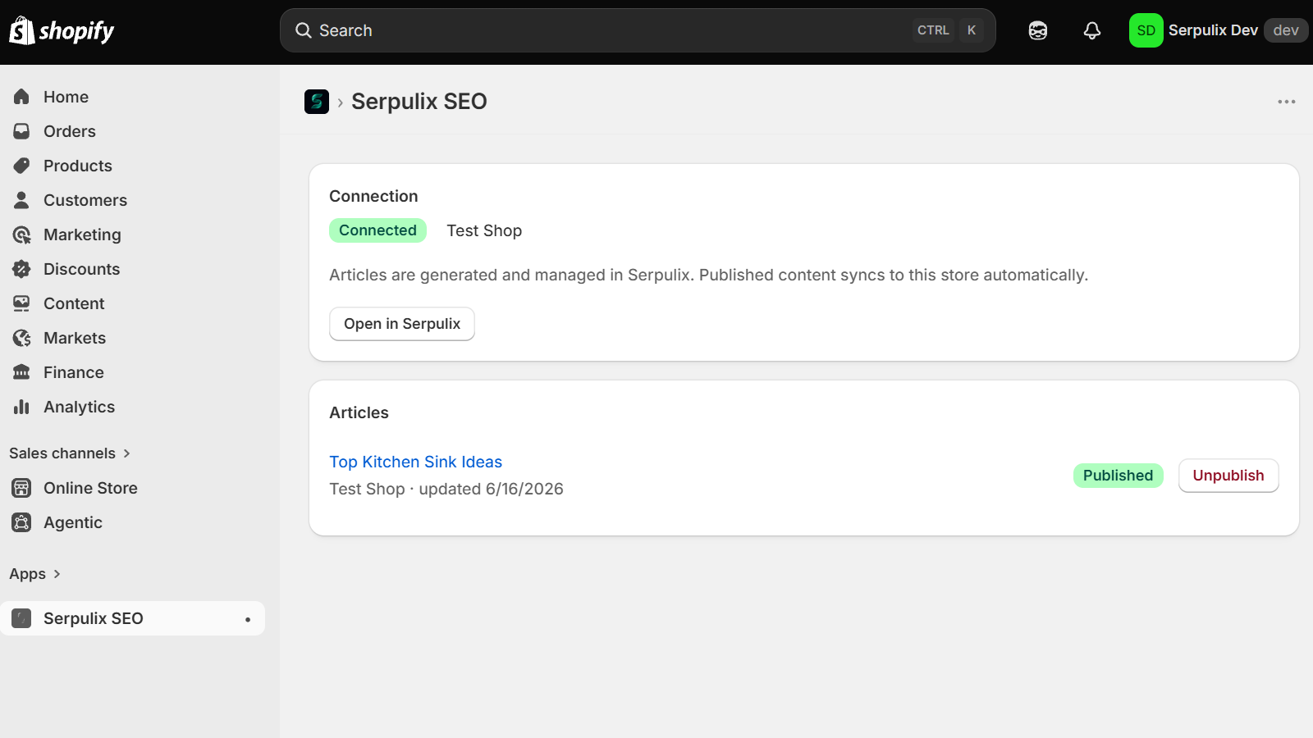1313x738 pixels.
Task: Click the Shopify logo
Action: (x=62, y=30)
